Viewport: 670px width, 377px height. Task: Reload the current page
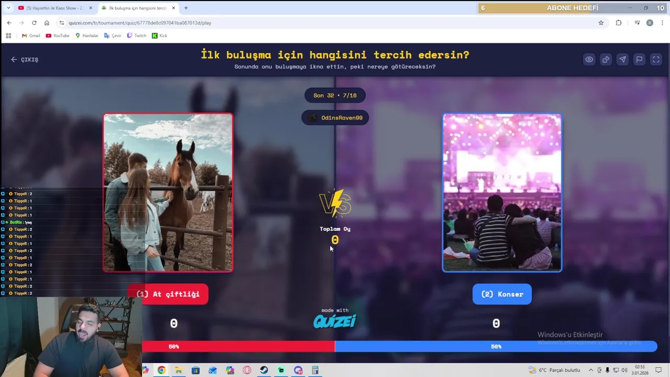(34, 23)
